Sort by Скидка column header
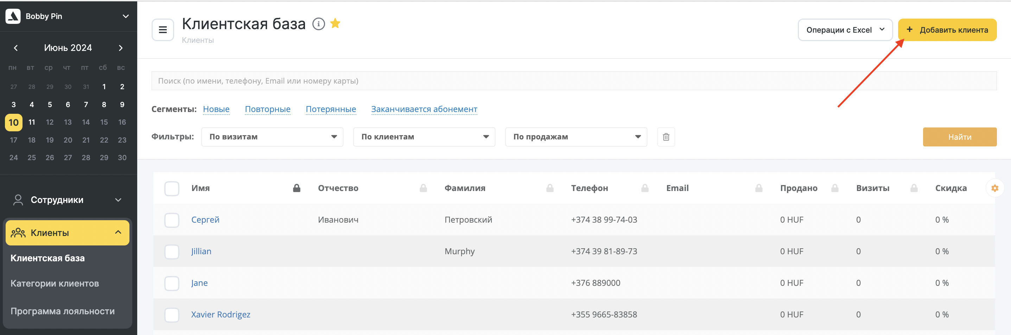The height and width of the screenshot is (335, 1011). [950, 188]
